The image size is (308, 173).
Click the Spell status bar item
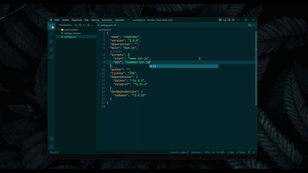[x=231, y=152]
